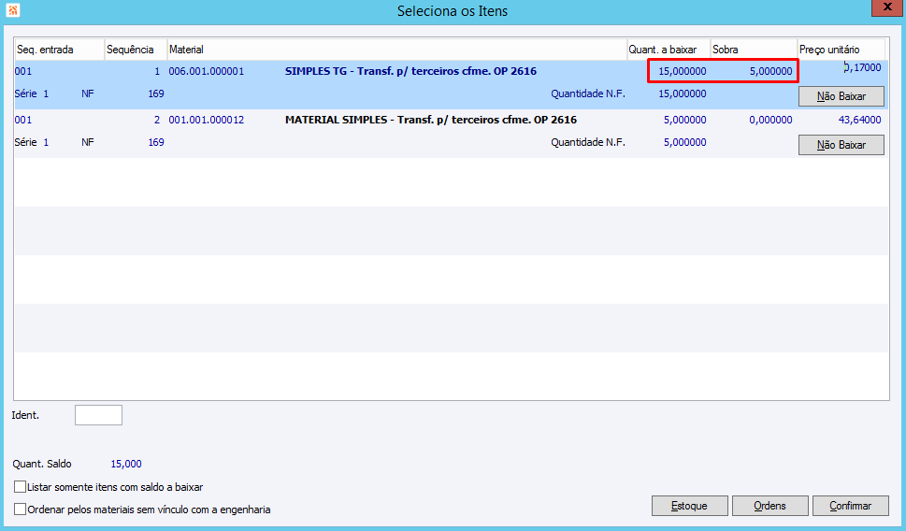
Task: Click NF number 169 under MATERIAL SIMPLES row
Action: tap(156, 142)
